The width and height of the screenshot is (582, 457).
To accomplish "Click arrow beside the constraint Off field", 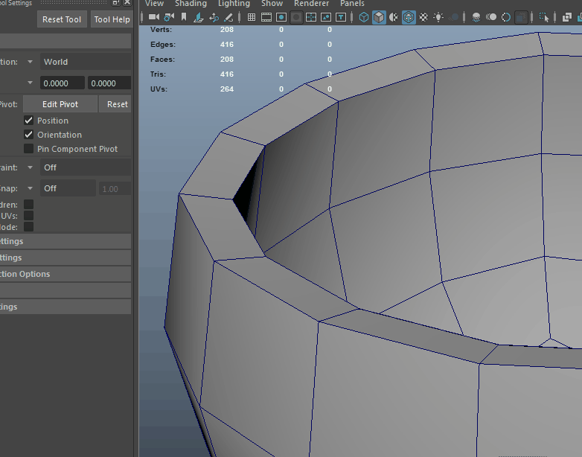I will pyautogui.click(x=30, y=167).
